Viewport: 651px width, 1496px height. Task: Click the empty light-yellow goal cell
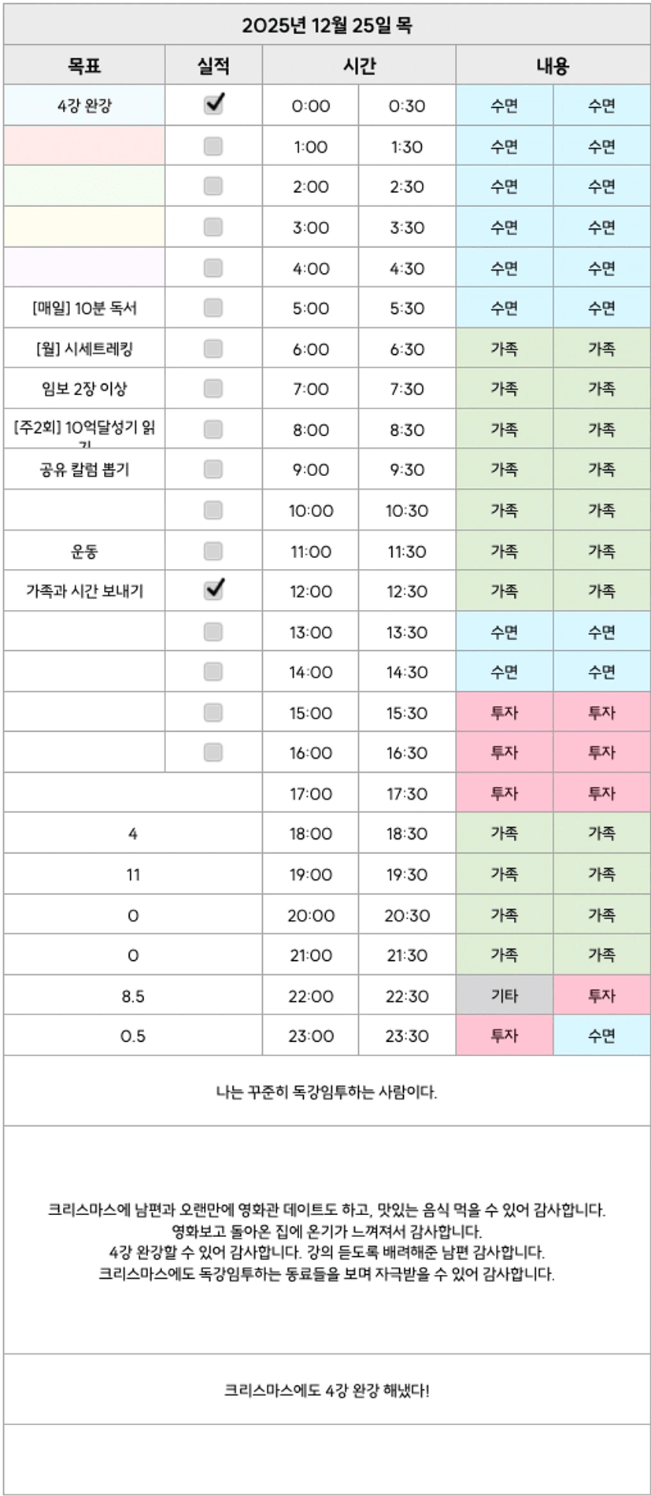click(84, 227)
